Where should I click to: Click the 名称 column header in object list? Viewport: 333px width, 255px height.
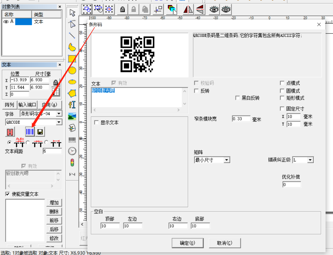click(17, 14)
